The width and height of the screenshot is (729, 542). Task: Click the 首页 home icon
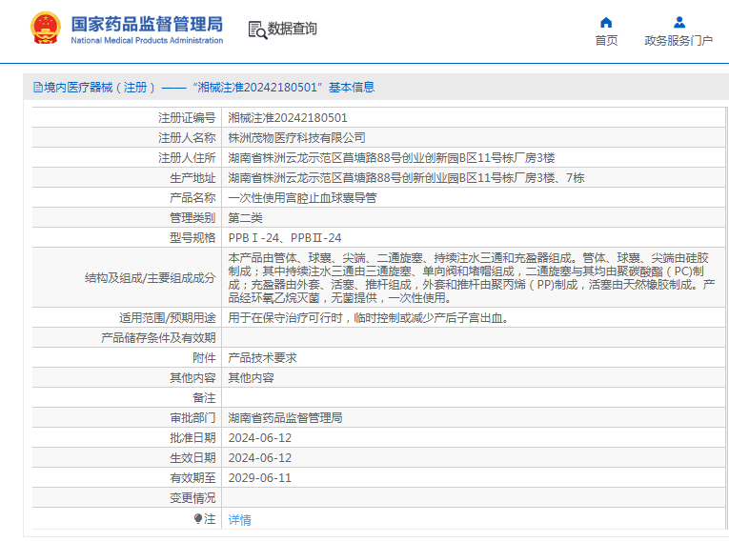[x=606, y=22]
